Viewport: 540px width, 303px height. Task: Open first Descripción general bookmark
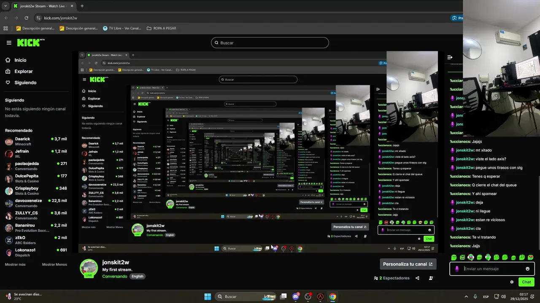(36, 28)
